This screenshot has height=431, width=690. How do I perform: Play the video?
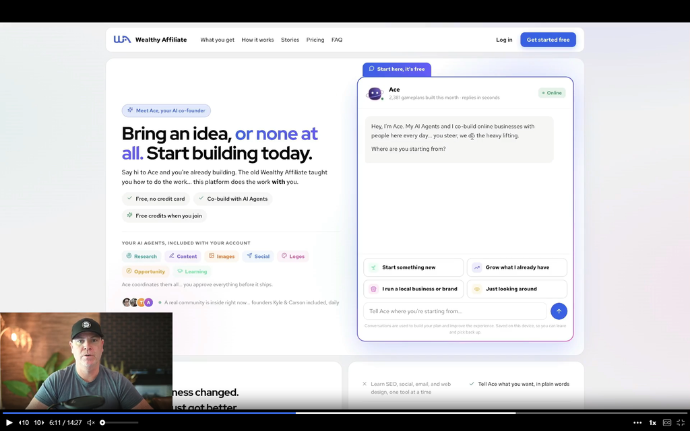tap(9, 423)
